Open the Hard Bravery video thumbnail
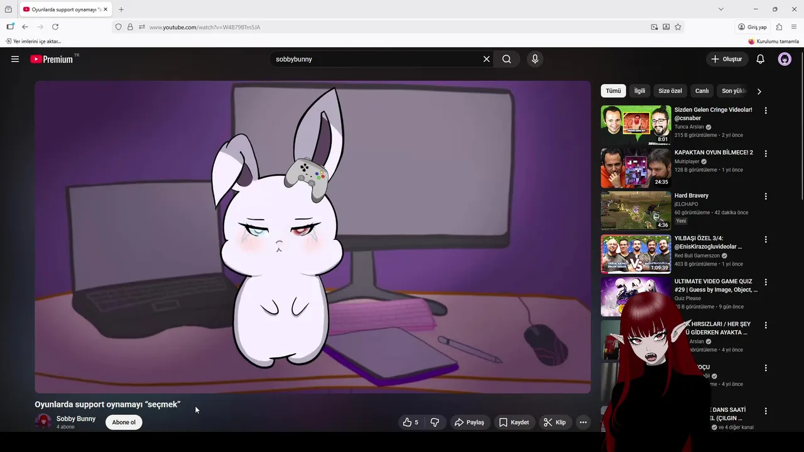804x452 pixels. coord(636,211)
